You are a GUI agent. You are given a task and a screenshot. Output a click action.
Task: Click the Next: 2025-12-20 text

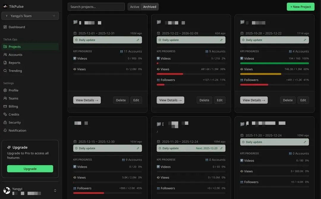click(207, 148)
